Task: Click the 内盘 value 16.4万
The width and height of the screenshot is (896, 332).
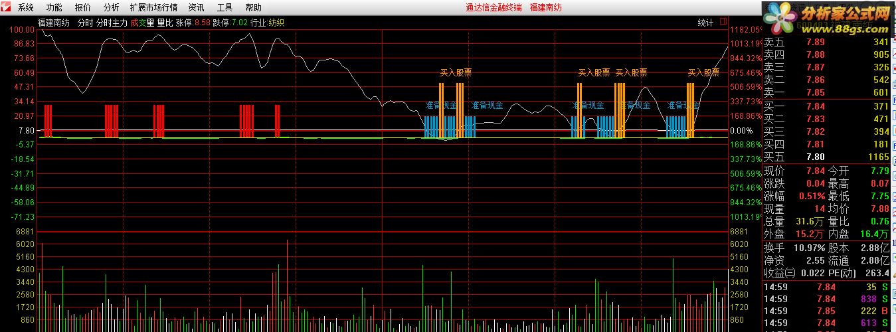Action: 875,234
